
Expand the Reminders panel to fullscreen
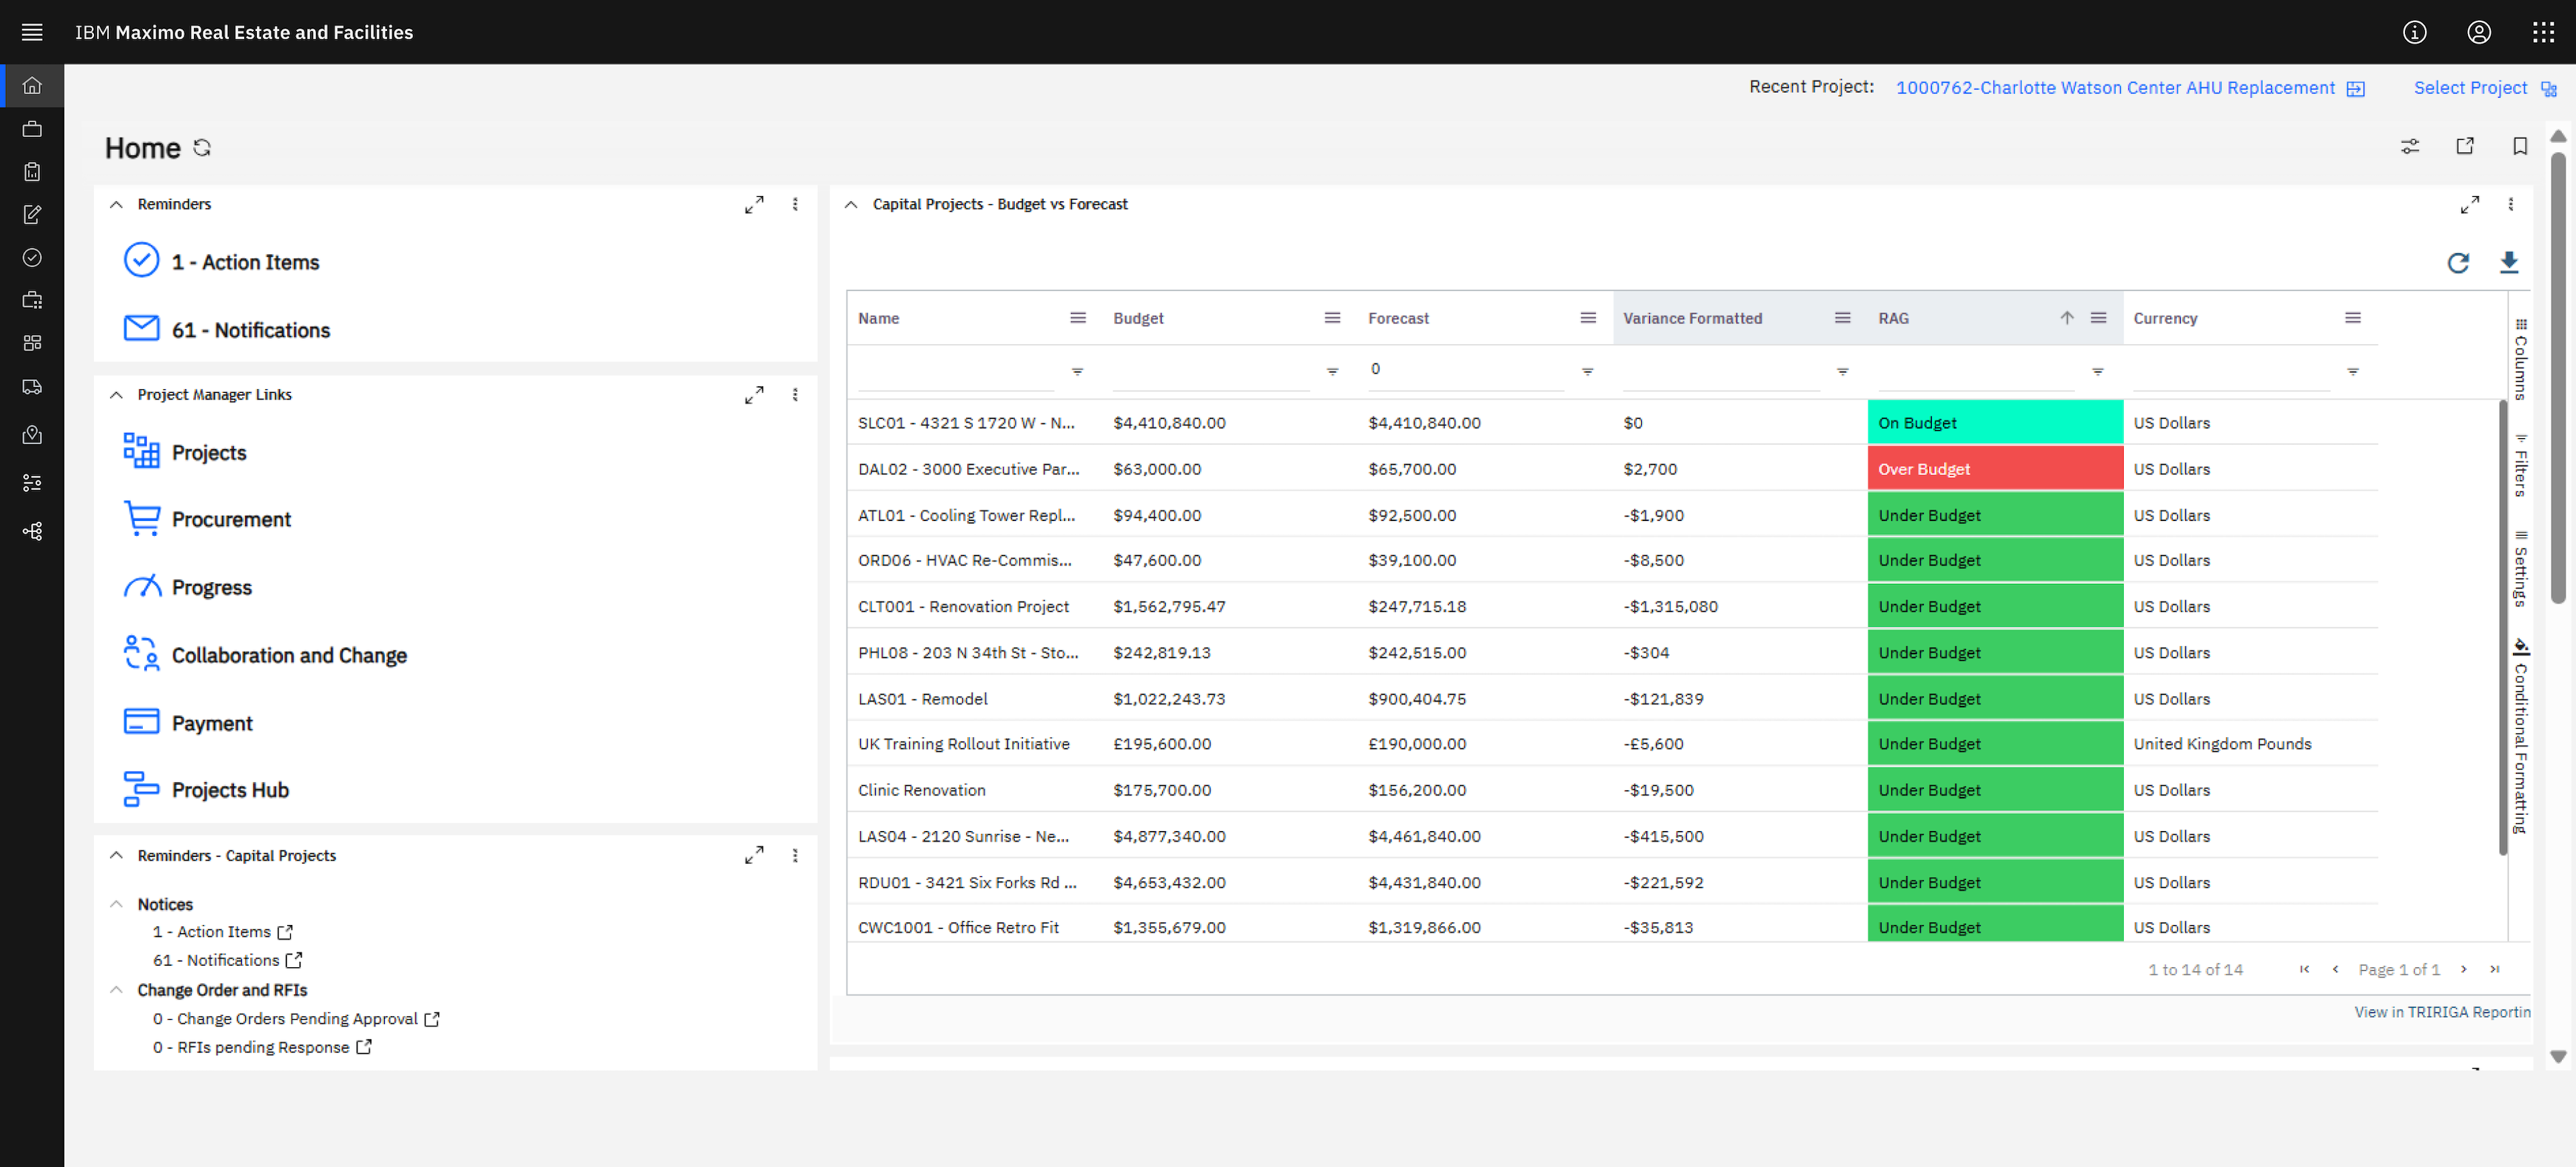tap(754, 204)
